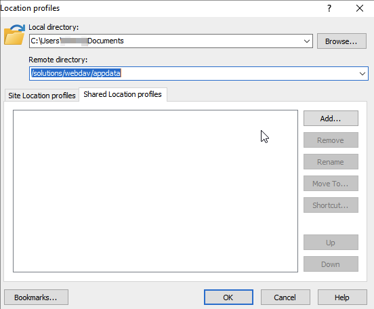Confirm with the OK button
The height and width of the screenshot is (309, 374).
[228, 297]
